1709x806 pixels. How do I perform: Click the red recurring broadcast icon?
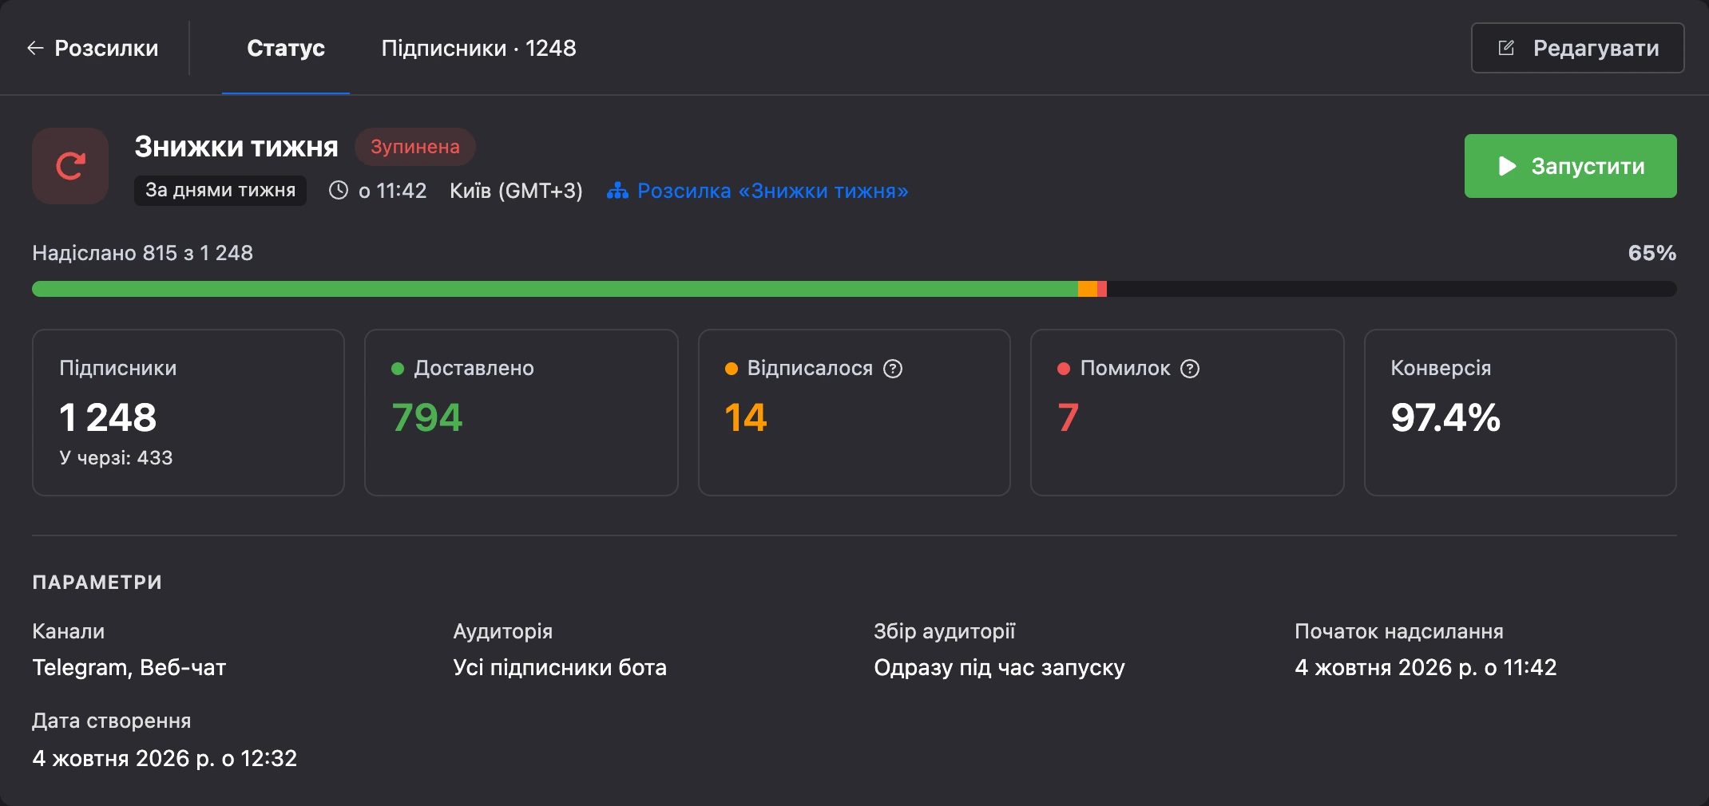70,166
